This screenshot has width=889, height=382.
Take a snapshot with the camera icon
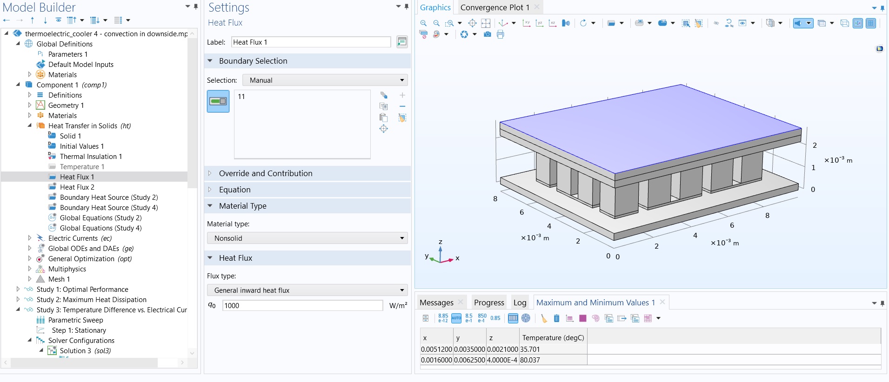point(487,34)
